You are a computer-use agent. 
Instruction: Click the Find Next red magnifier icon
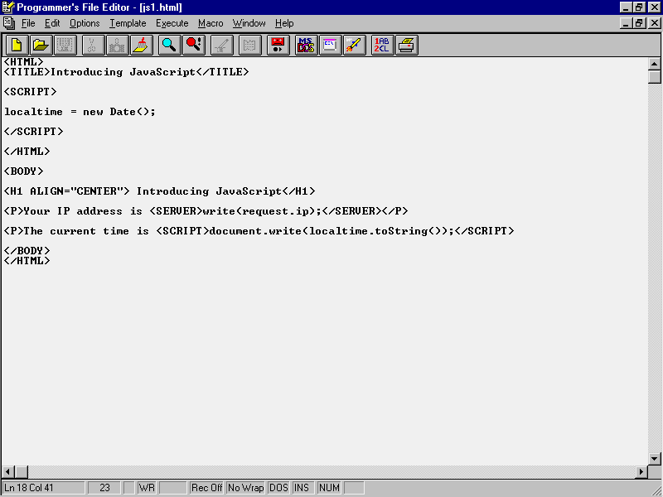[195, 45]
